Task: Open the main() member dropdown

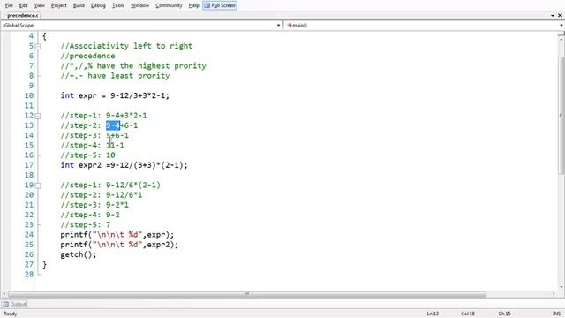Action: 424,26
